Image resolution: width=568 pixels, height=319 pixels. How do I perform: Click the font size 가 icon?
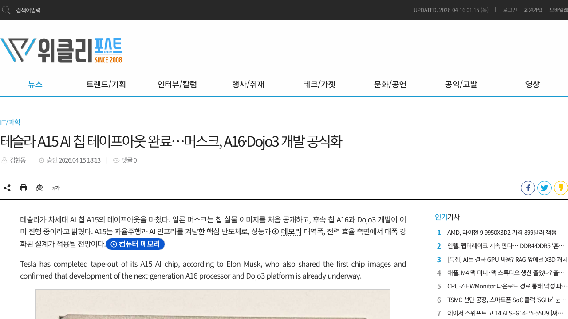pyautogui.click(x=56, y=188)
